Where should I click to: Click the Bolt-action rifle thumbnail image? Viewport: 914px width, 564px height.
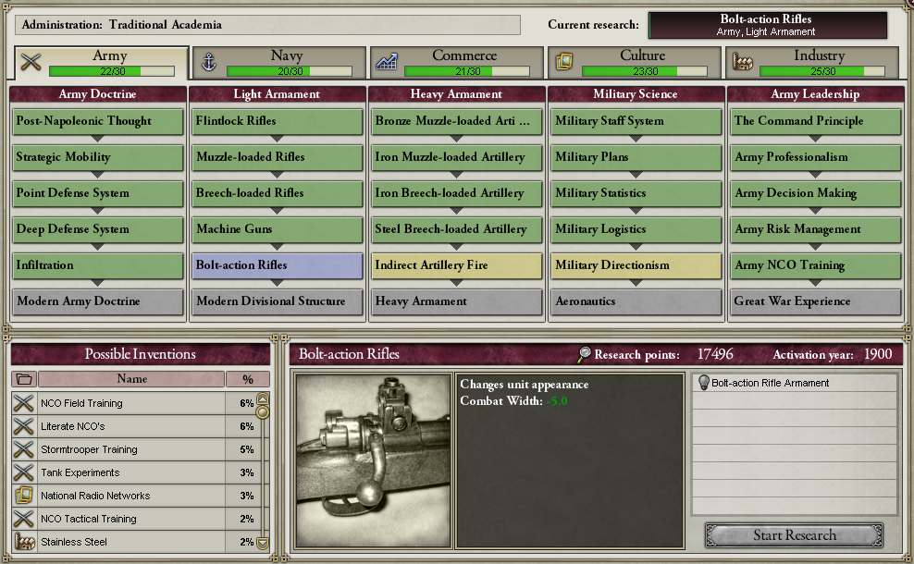(374, 460)
